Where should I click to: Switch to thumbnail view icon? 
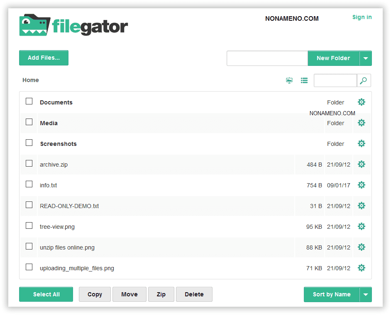(289, 80)
